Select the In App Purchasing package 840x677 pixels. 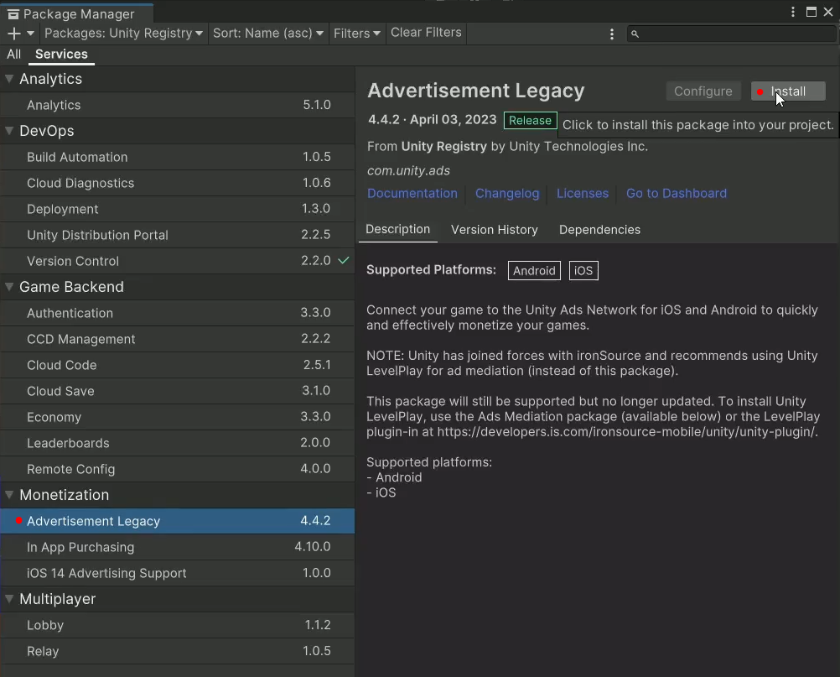[x=178, y=547]
